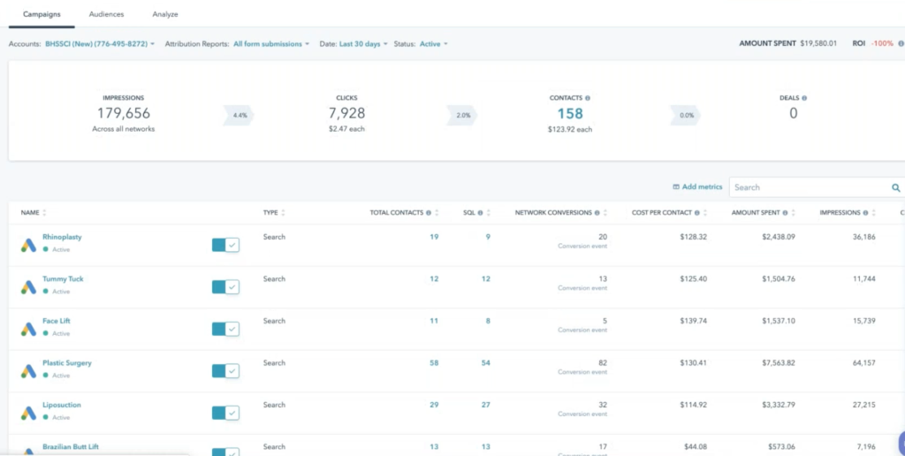This screenshot has width=905, height=456.
Task: Toggle off the Rhinoplasty campaign switch
Action: coord(225,245)
